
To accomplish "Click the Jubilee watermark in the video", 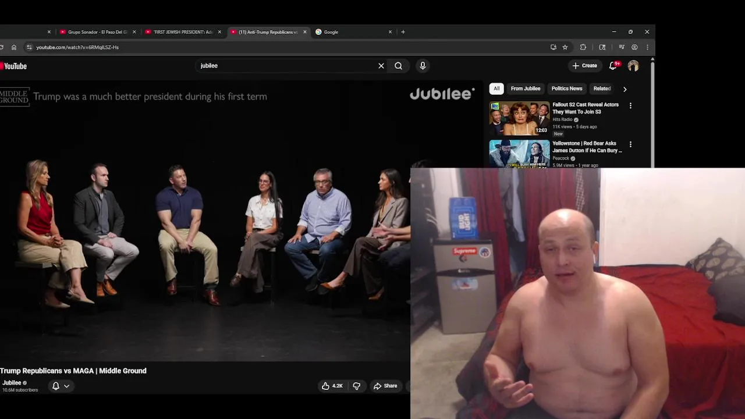I will tap(442, 94).
